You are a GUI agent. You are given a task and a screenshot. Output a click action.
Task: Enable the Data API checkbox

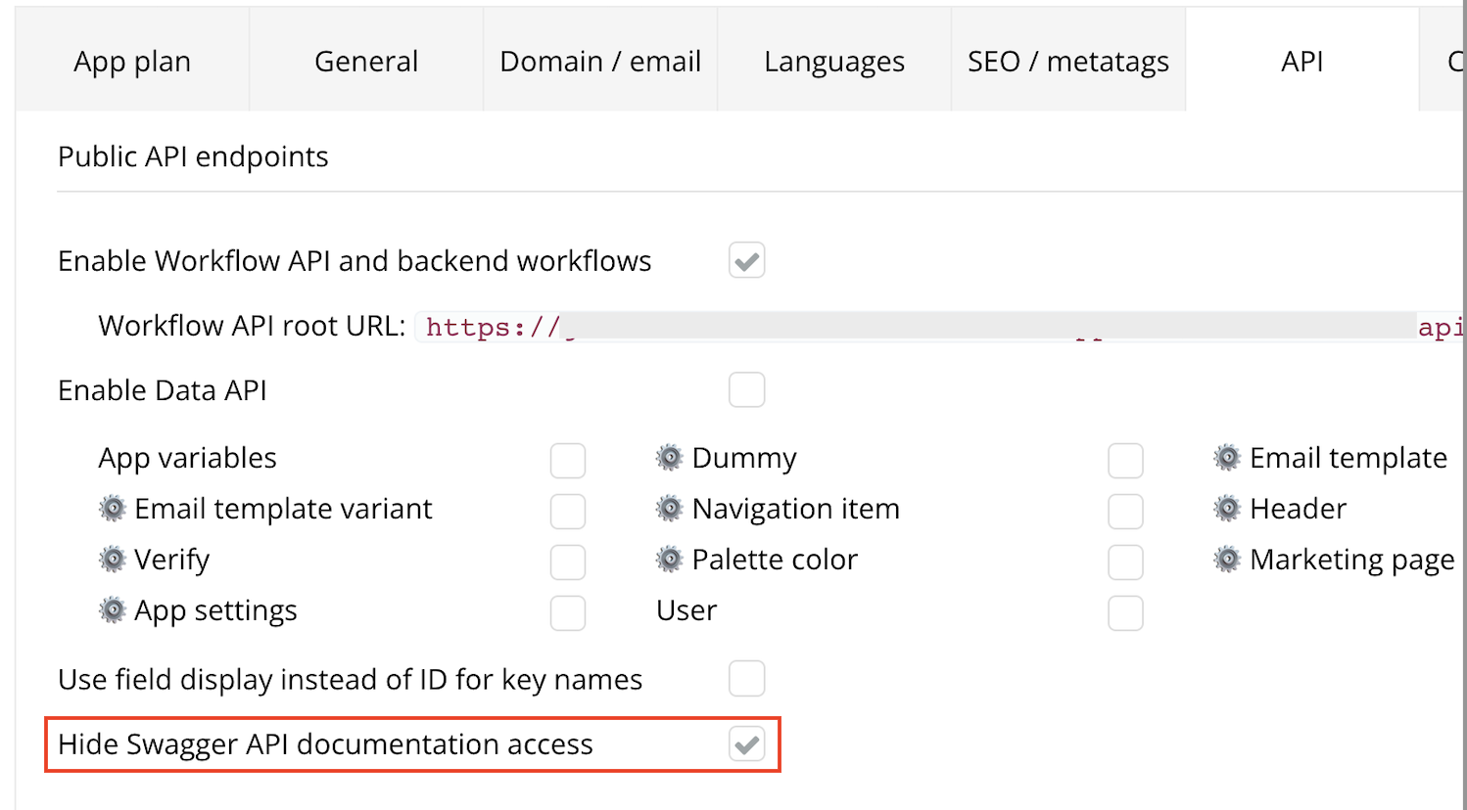point(746,390)
